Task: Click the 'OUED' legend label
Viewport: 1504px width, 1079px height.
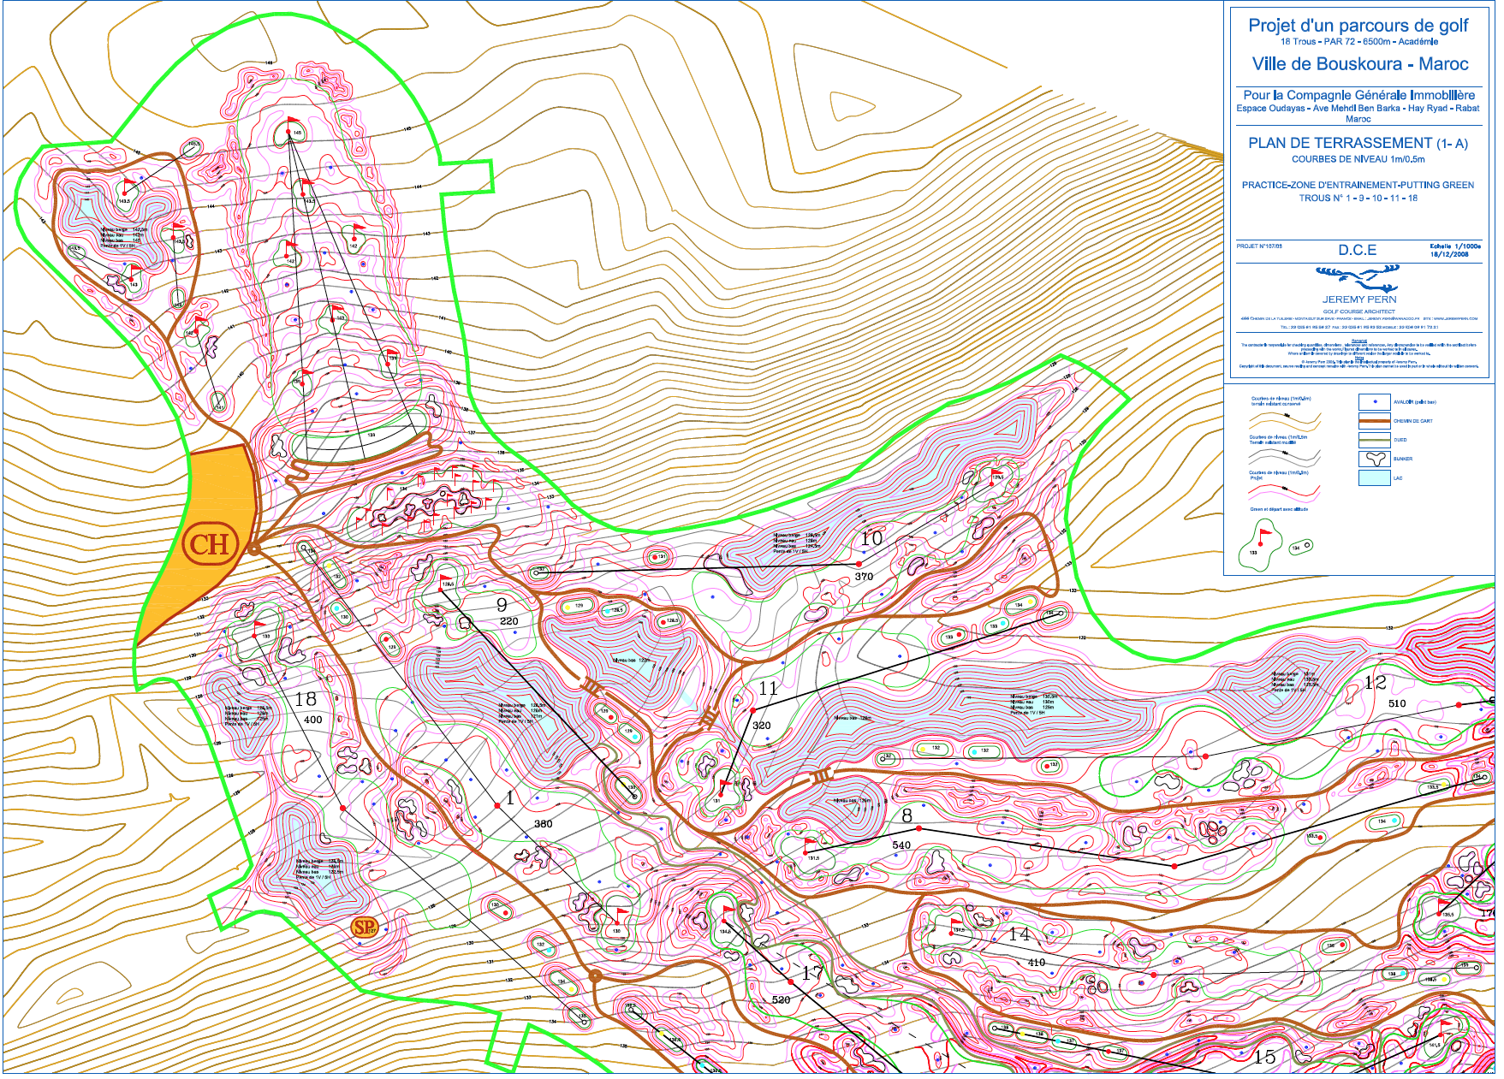Action: [1400, 440]
